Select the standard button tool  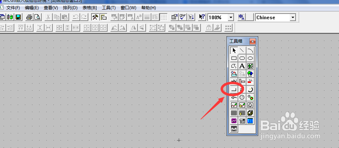point(234,89)
